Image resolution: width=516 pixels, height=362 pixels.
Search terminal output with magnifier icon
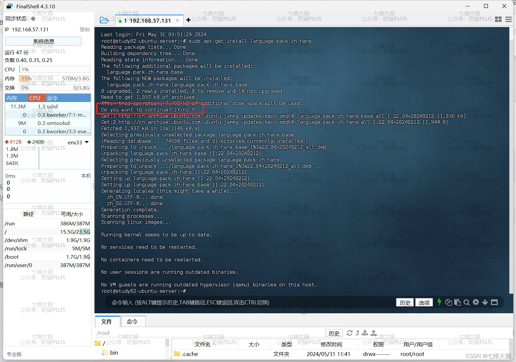(x=467, y=302)
